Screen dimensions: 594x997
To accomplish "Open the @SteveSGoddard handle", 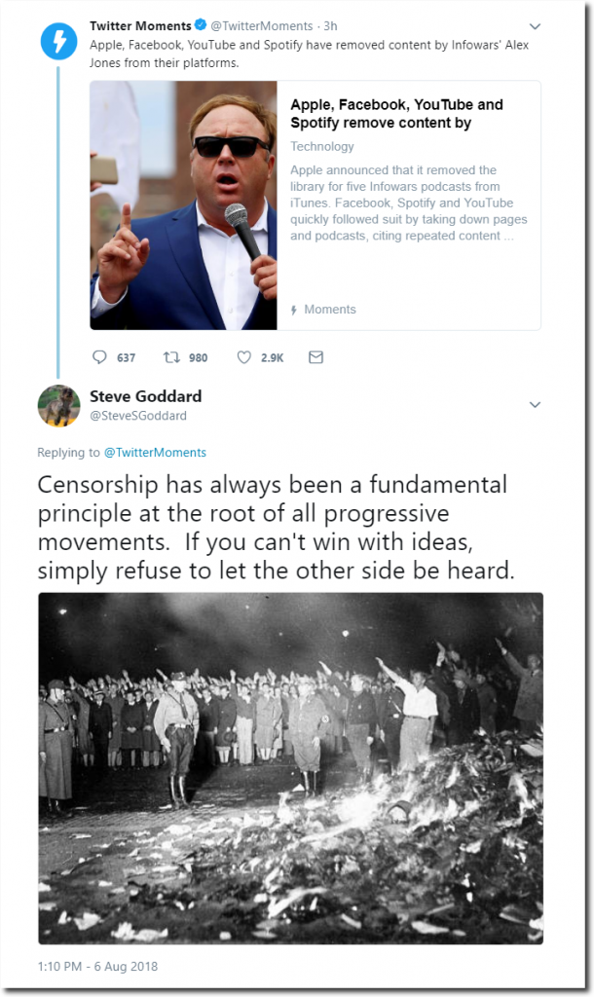I will pos(138,416).
